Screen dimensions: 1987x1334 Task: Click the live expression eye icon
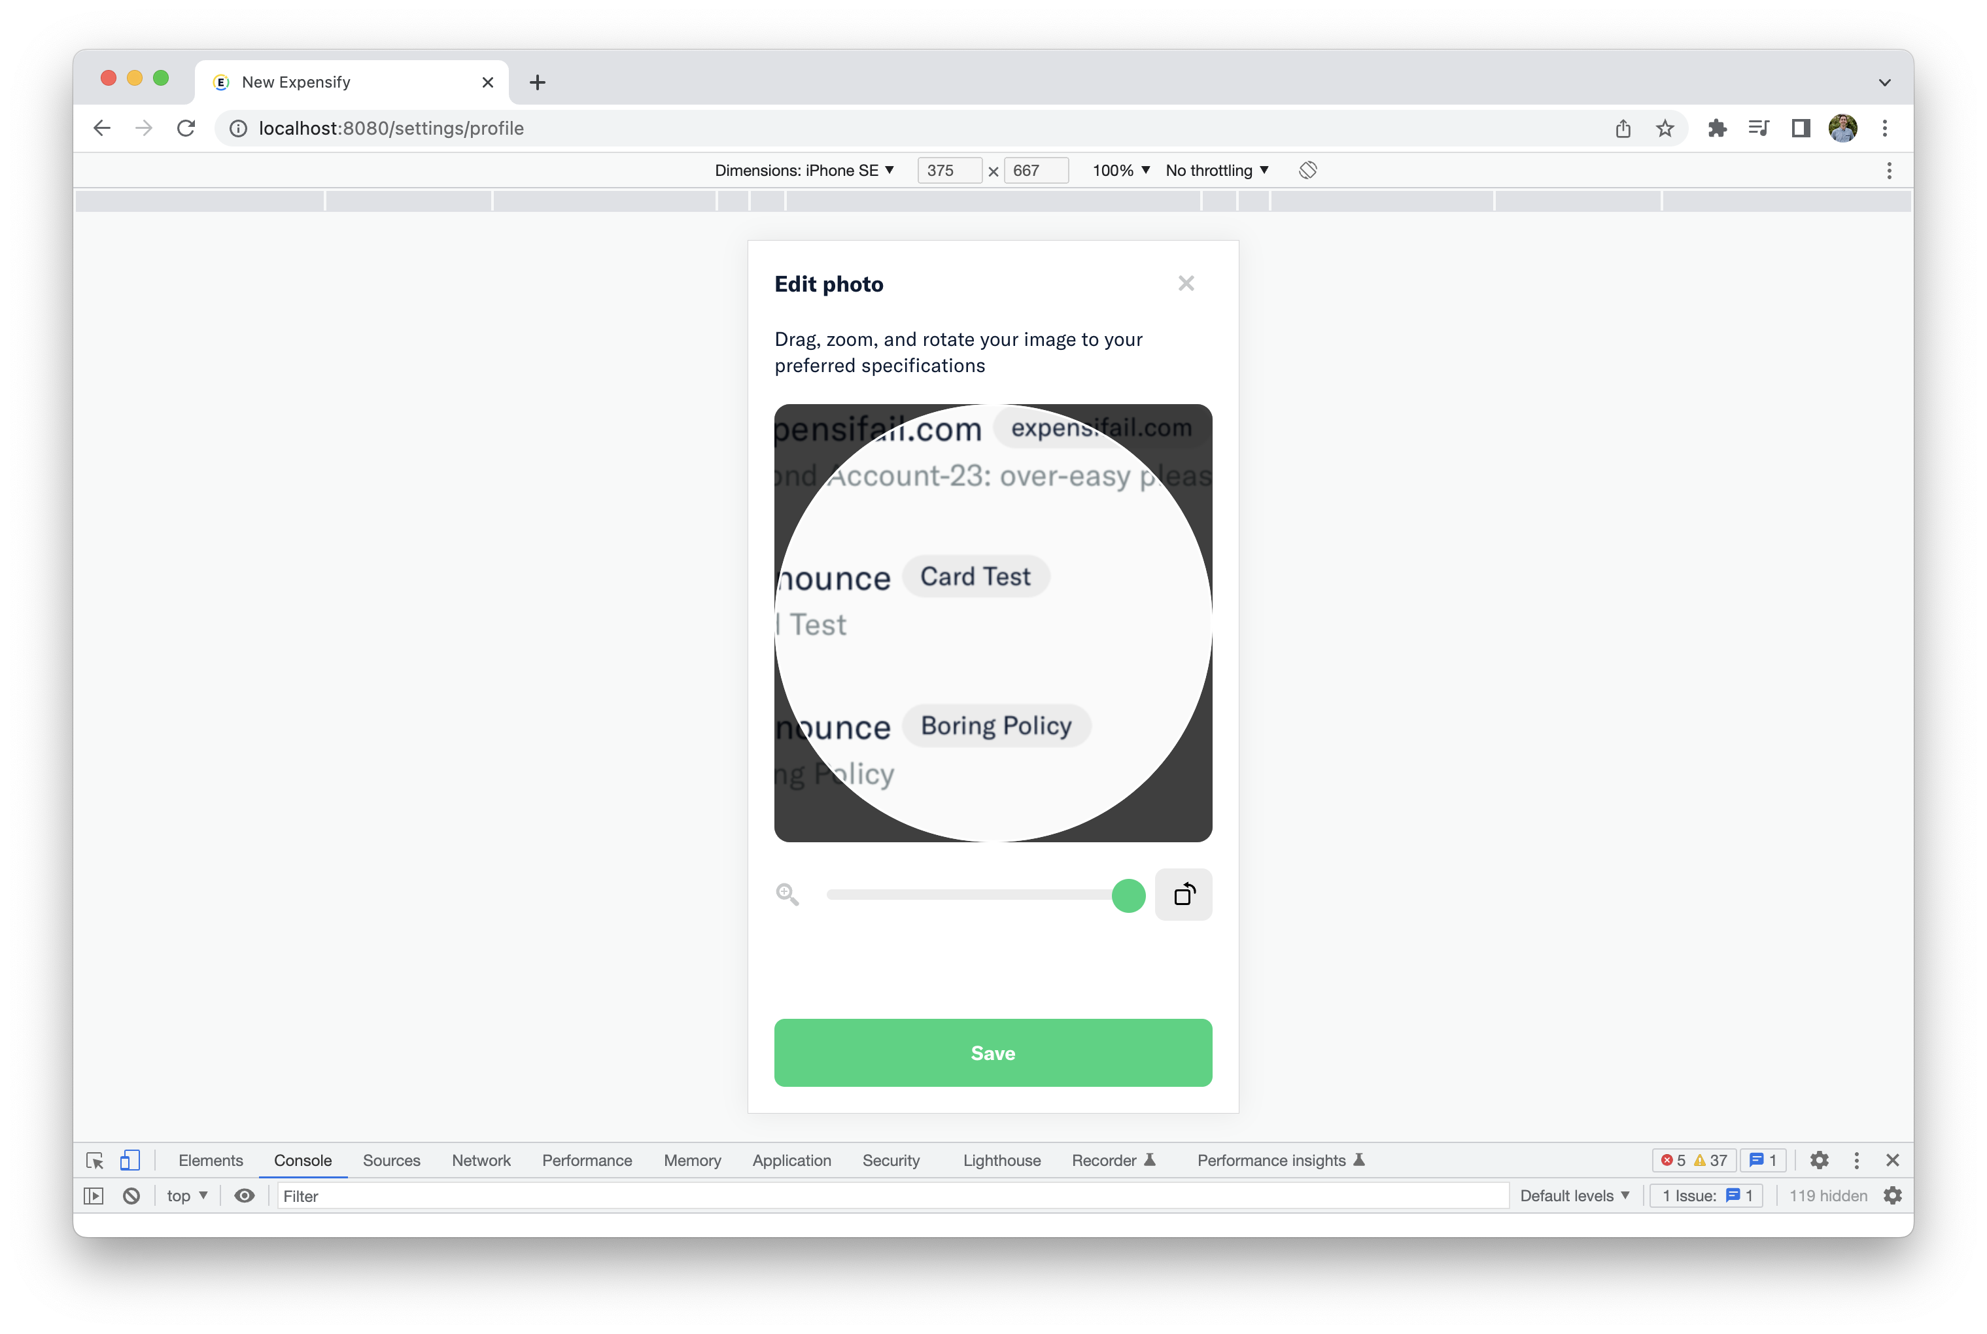[x=244, y=1195]
